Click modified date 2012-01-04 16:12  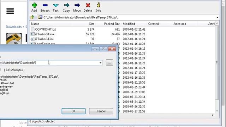(x=134, y=49)
